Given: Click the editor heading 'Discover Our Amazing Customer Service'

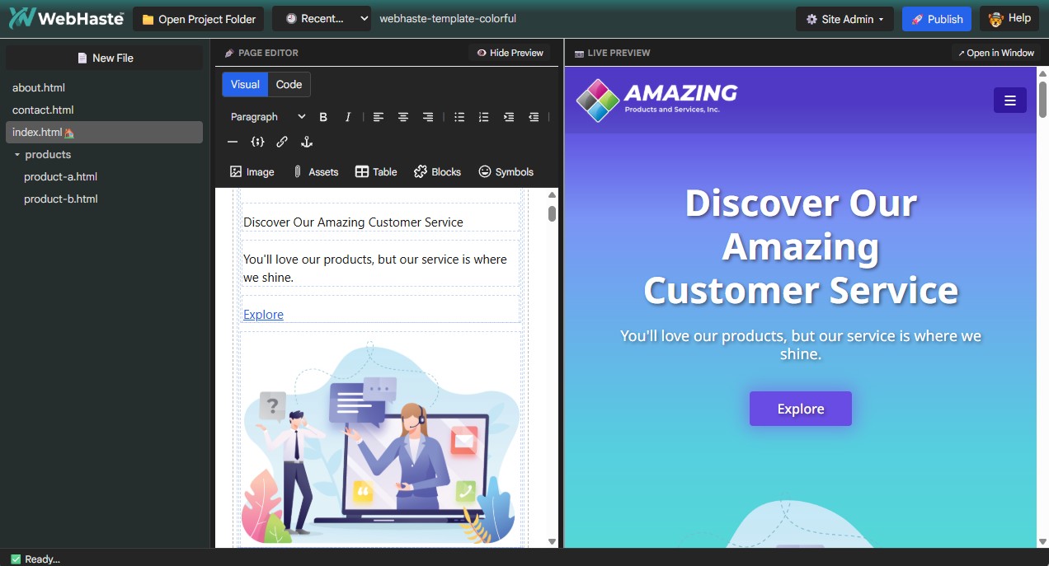Looking at the screenshot, I should (353, 222).
